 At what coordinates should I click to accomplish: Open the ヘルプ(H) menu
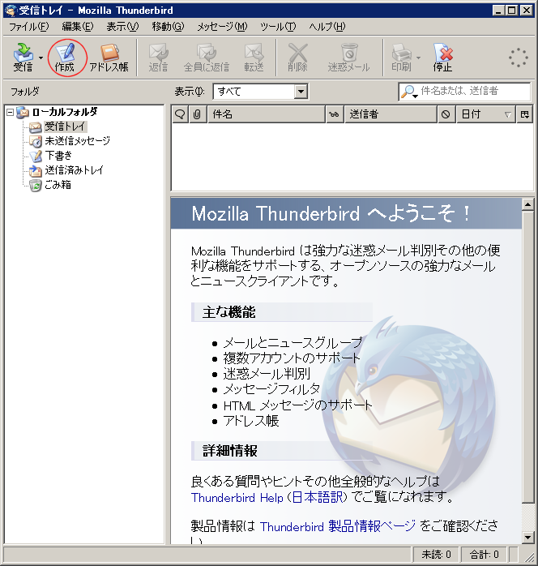[327, 26]
